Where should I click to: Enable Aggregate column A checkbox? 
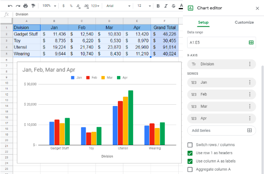pos(190,169)
